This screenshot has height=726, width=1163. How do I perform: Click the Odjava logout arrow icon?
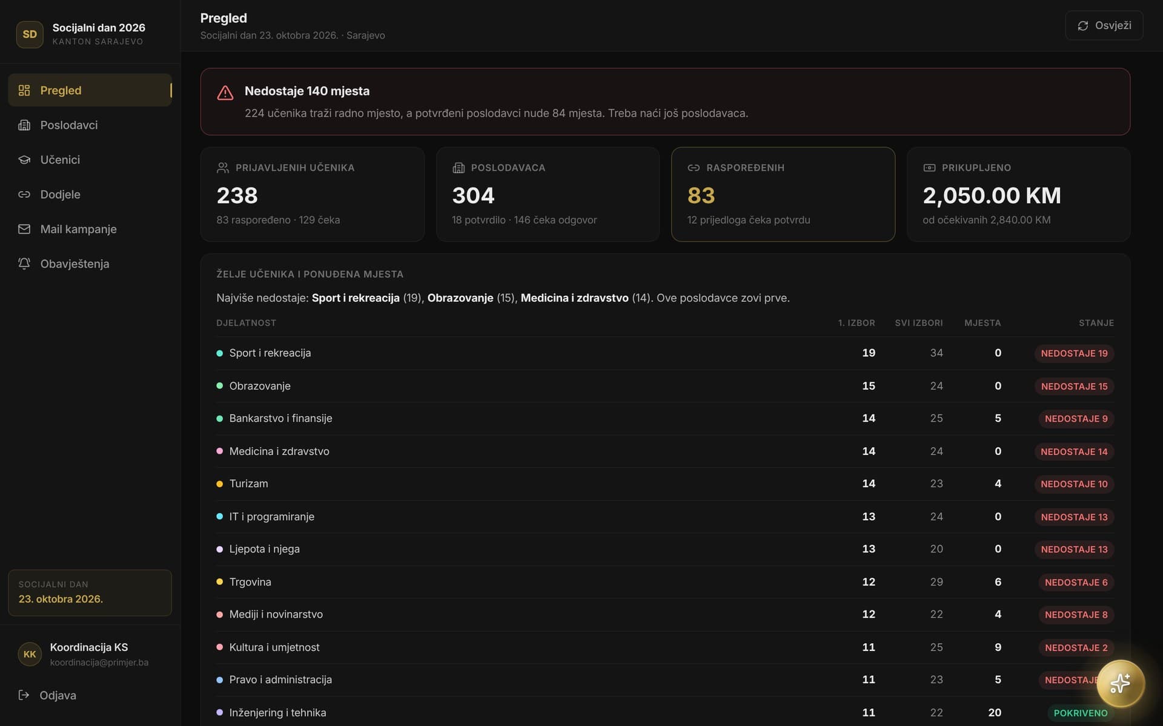pyautogui.click(x=24, y=695)
